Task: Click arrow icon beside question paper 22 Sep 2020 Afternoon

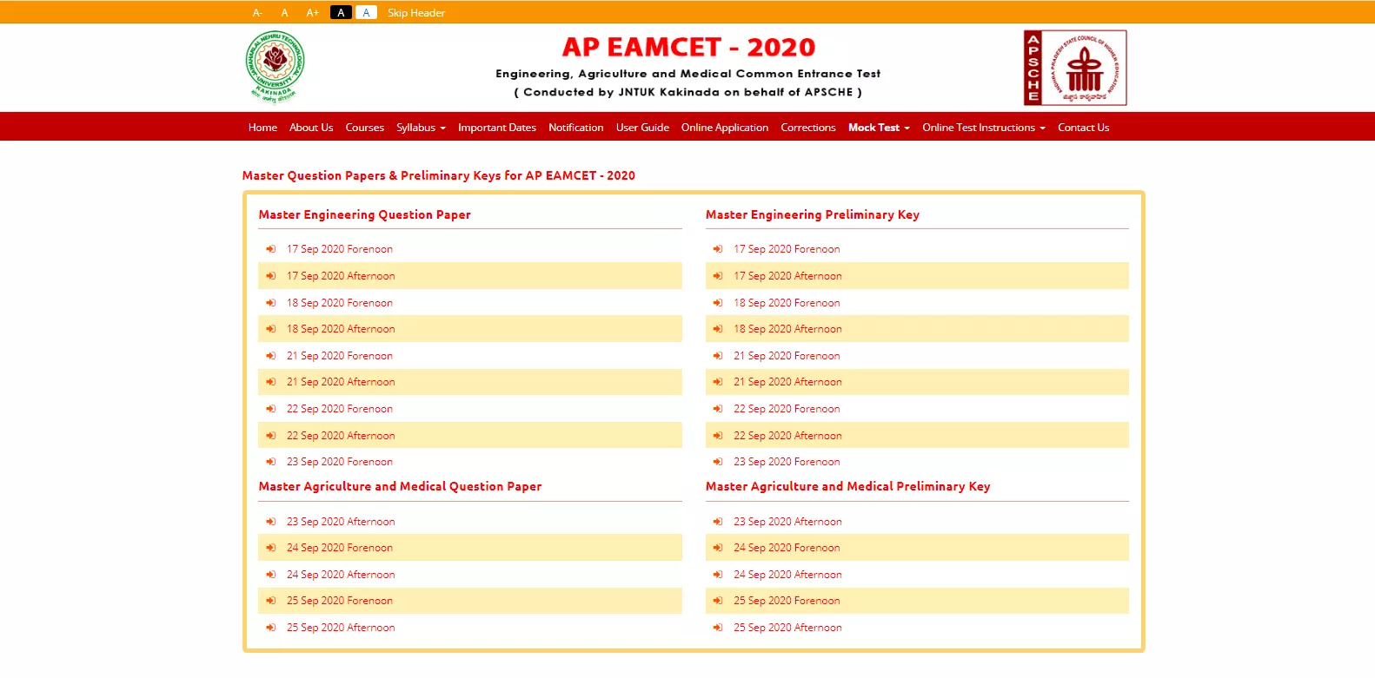Action: coord(270,436)
